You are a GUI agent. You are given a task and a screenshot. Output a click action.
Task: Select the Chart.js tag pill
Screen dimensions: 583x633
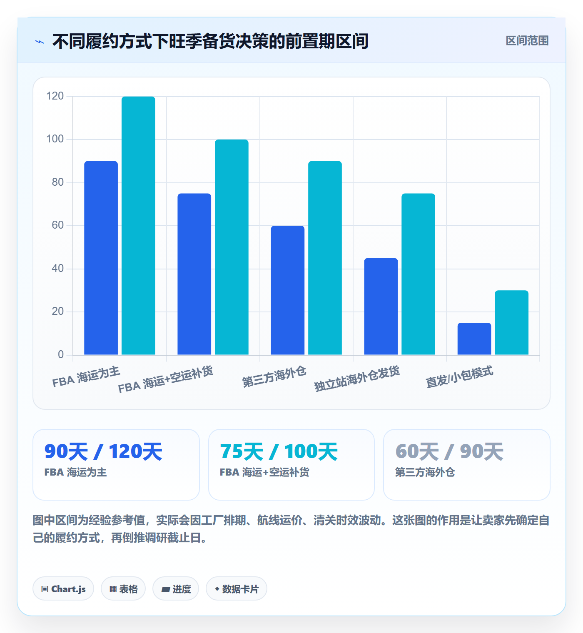(63, 589)
